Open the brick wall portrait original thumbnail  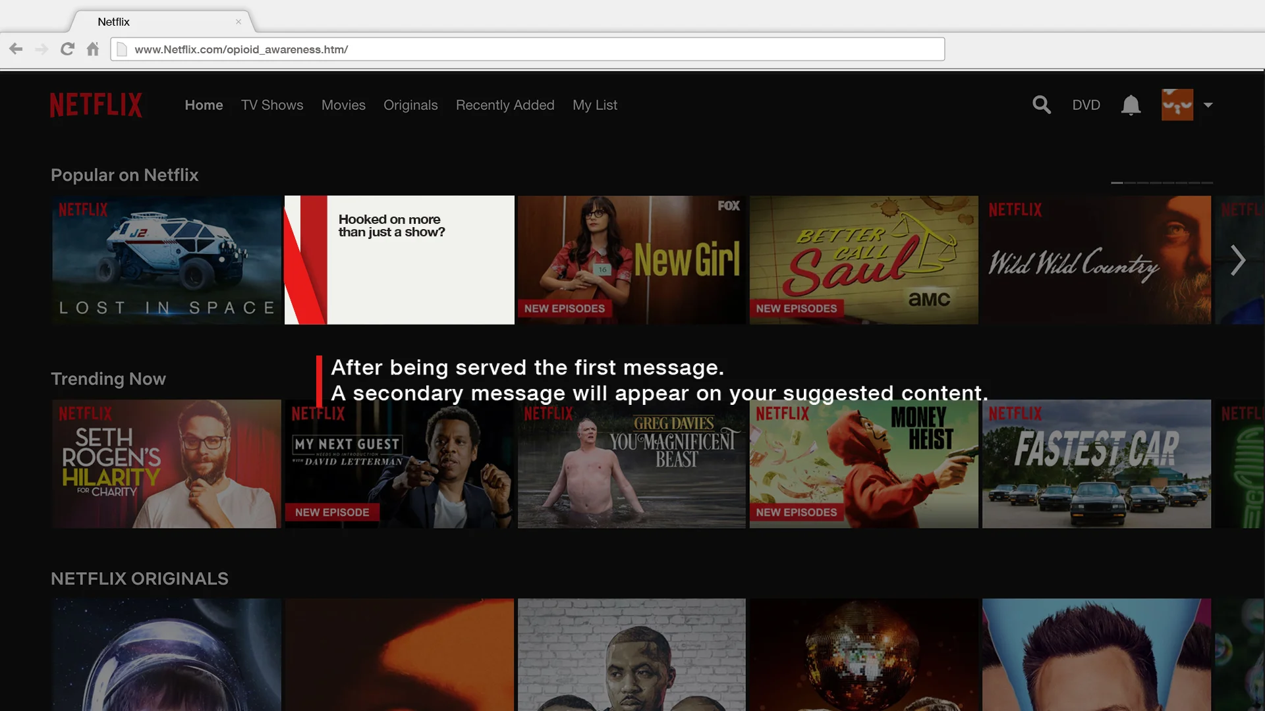(x=632, y=654)
